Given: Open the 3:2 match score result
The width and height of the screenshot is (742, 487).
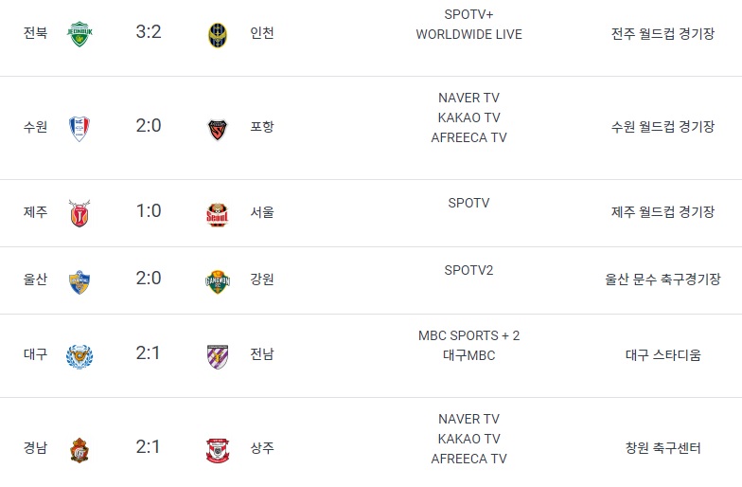Looking at the screenshot, I should point(149,32).
